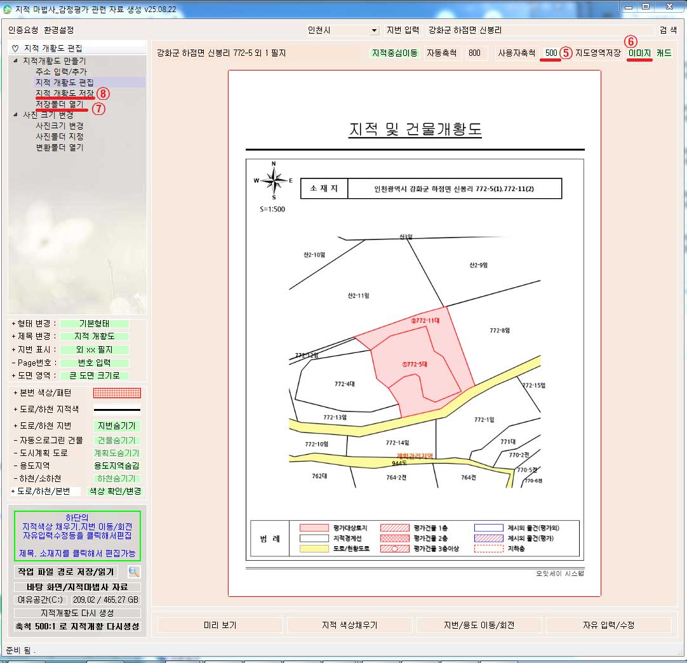Collapse the 사진 크기 변경 tree node
This screenshot has height=663, width=687.
click(x=16, y=115)
